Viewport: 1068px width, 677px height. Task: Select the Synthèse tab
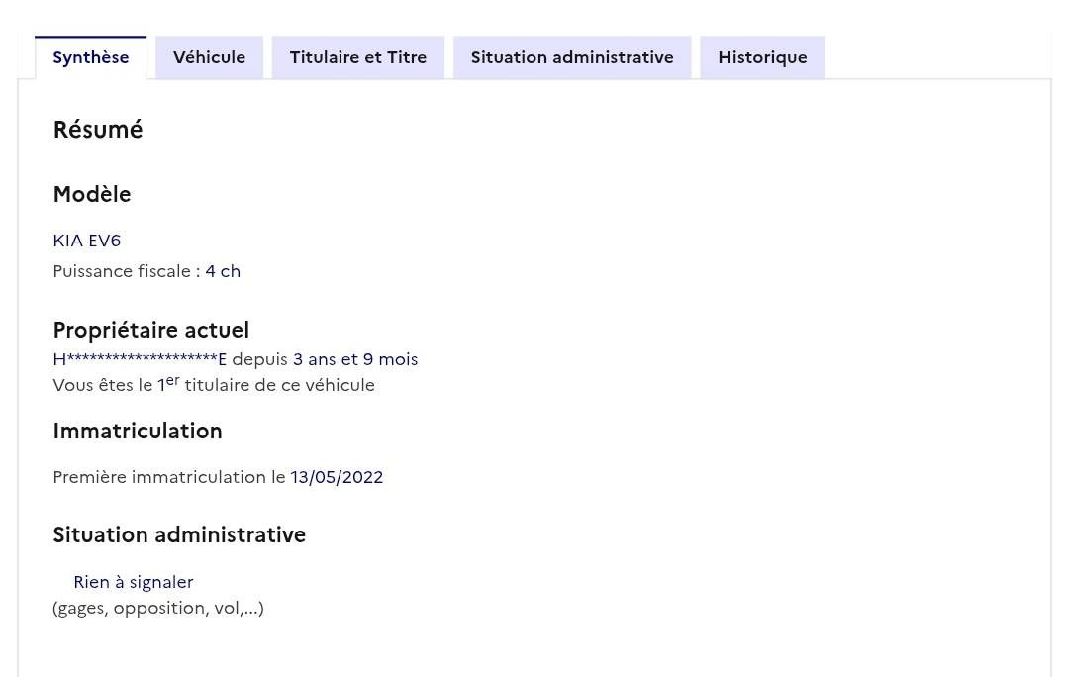(x=90, y=57)
